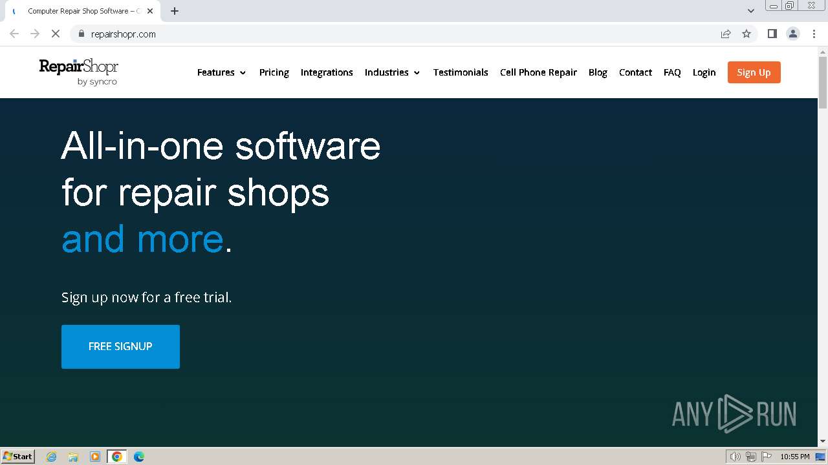Open Chrome profile avatar

793,34
